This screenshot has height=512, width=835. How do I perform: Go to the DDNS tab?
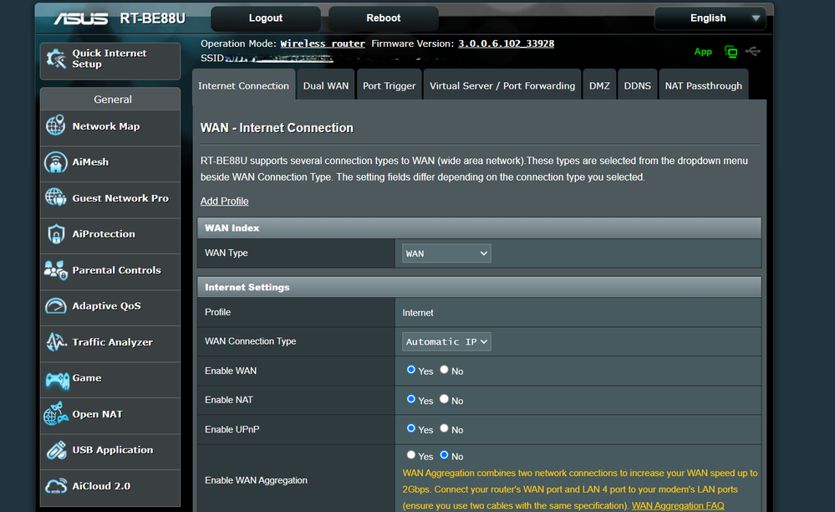[637, 86]
